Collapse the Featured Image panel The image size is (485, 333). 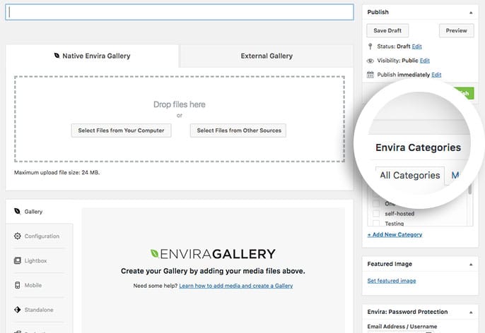click(x=471, y=265)
